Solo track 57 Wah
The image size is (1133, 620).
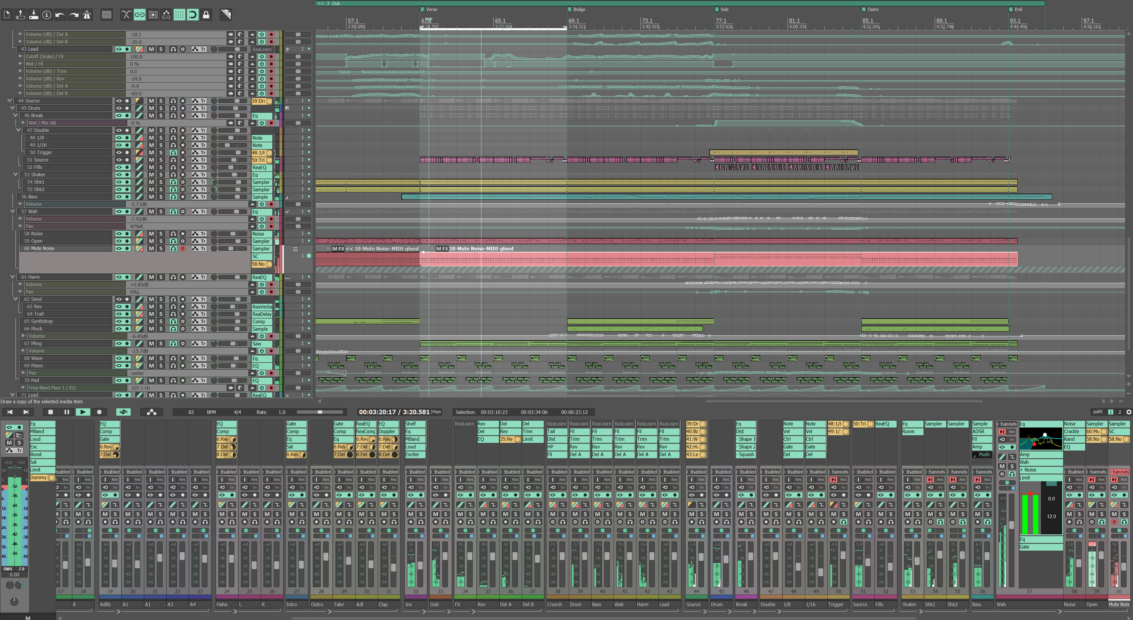point(161,212)
